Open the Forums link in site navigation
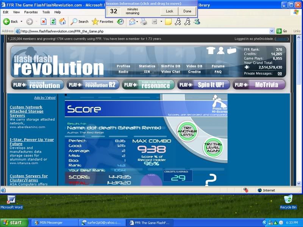 218,66
